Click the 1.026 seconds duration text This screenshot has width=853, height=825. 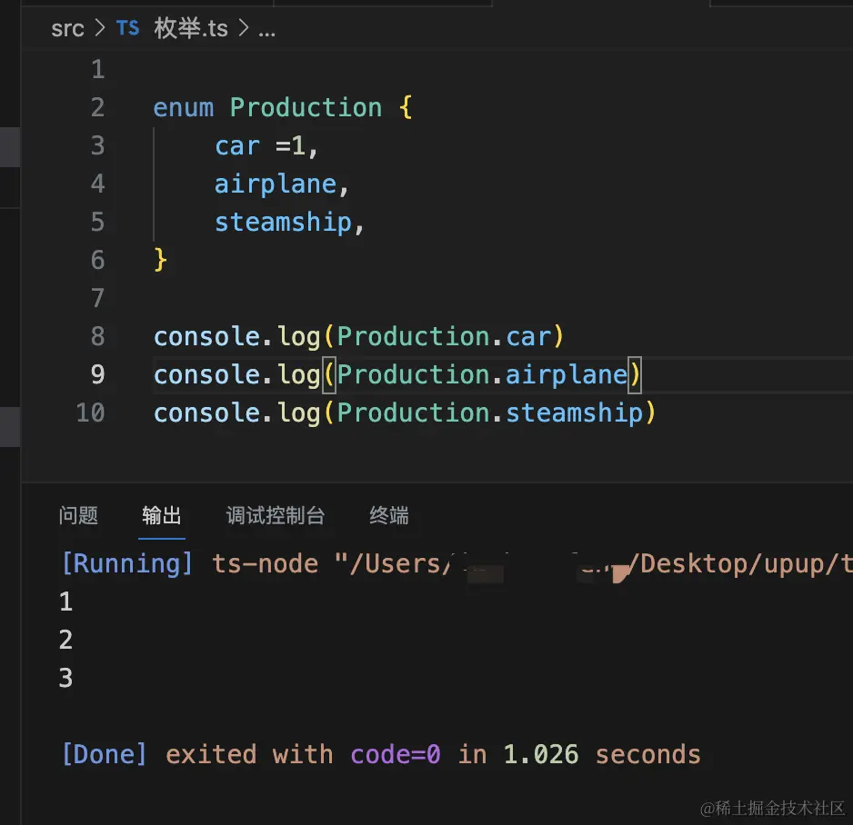(602, 754)
